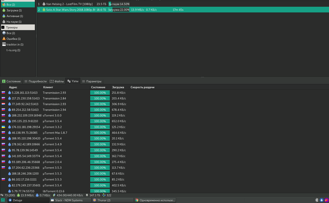Select the Активные (1) filter
This screenshot has height=203, width=329.
pyautogui.click(x=14, y=16)
